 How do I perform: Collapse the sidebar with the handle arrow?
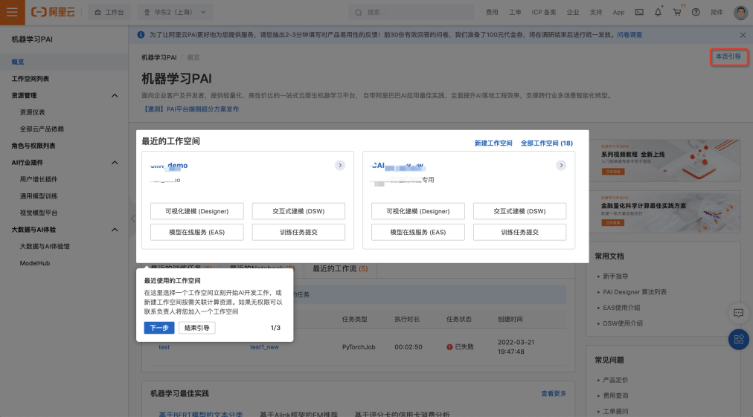[x=133, y=219]
